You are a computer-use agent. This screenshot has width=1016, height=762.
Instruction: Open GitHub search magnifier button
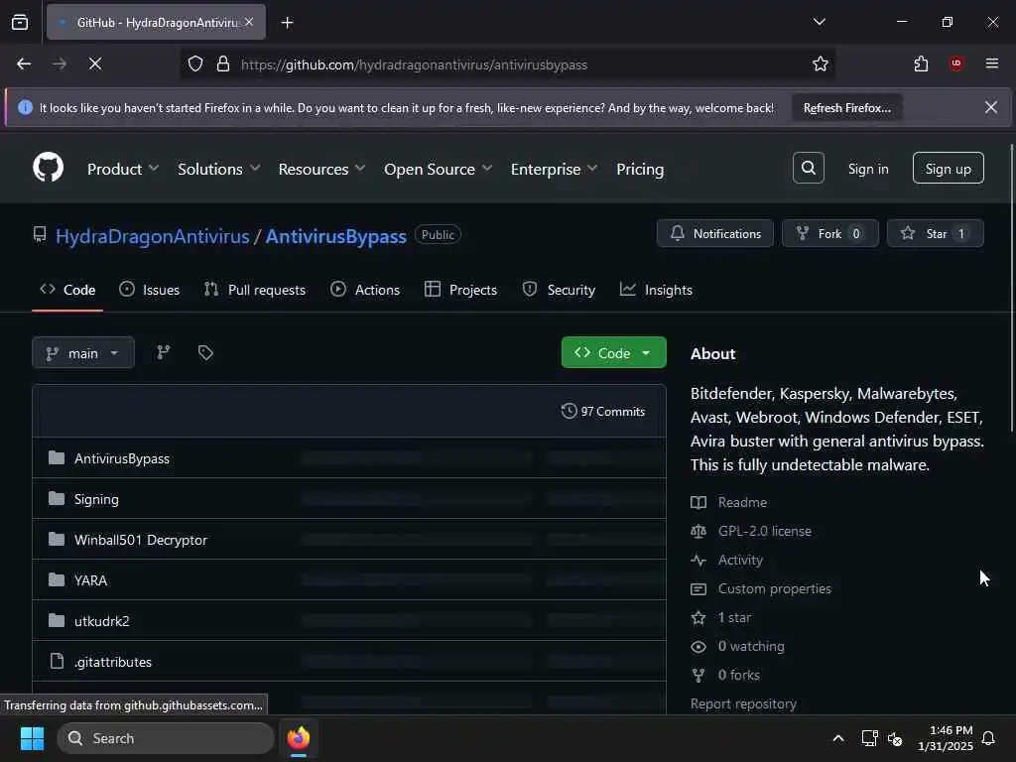(x=808, y=168)
